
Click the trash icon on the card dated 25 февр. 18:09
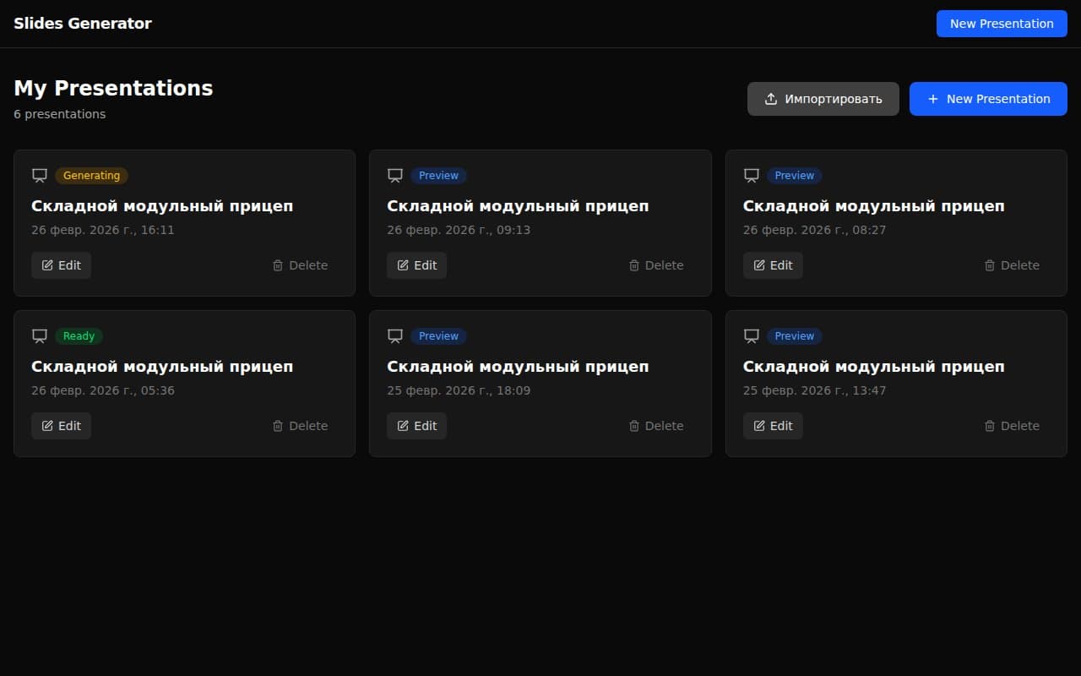click(633, 426)
